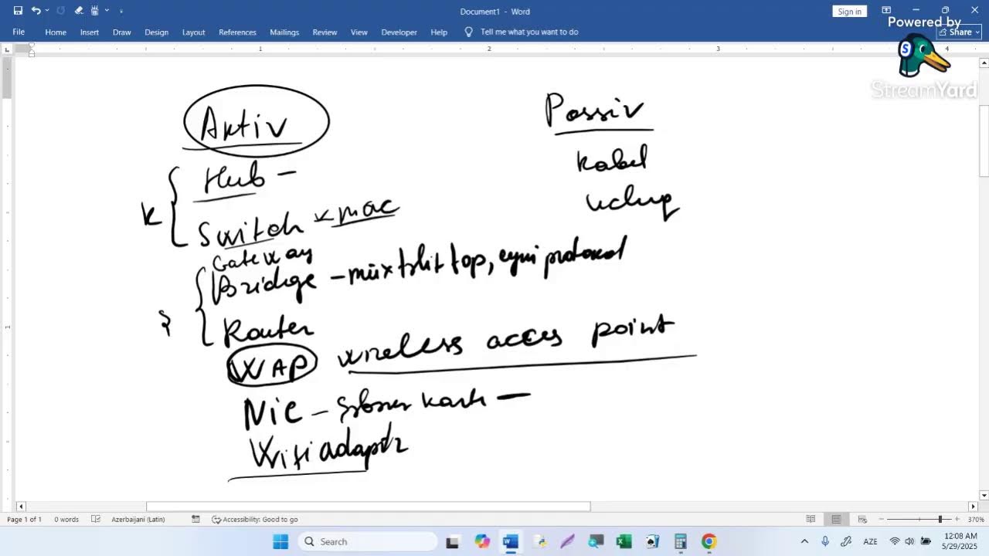The image size is (989, 556).
Task: Go to the Draw ribbon tab
Action: (122, 32)
